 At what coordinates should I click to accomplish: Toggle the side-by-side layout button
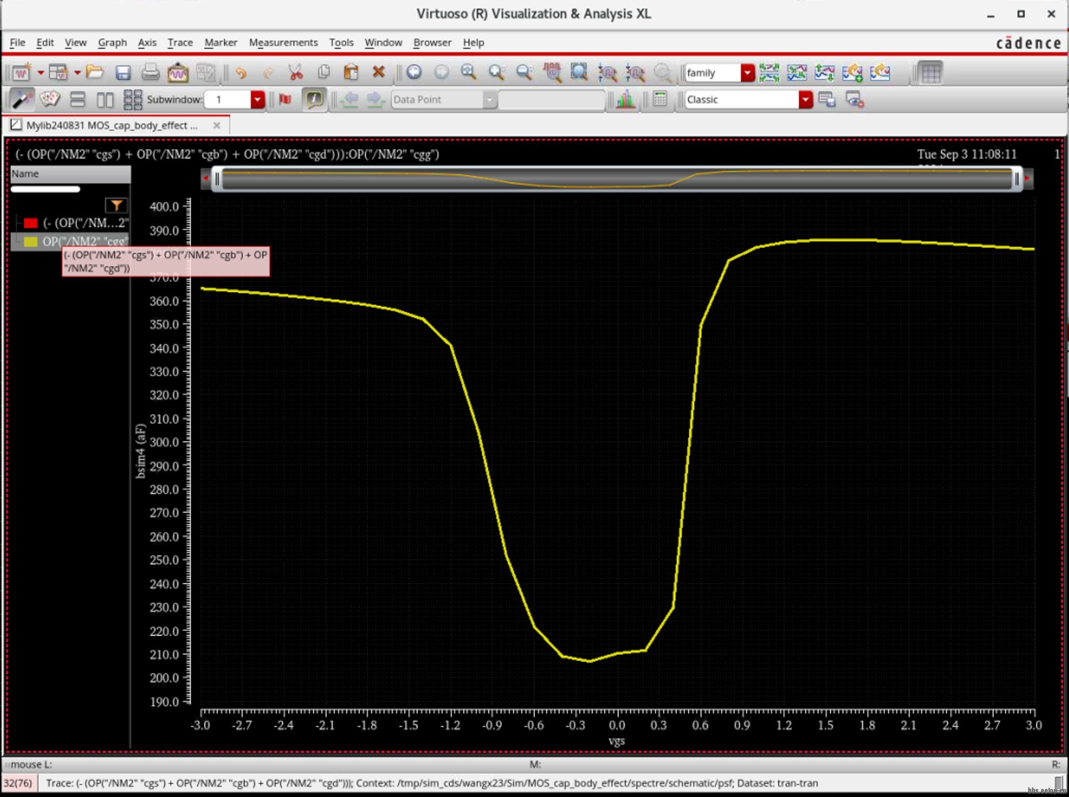point(105,99)
